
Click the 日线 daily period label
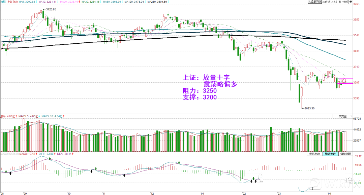pos(3,2)
